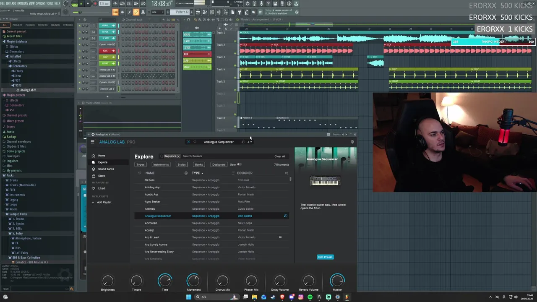Click the stop button in FL transport
Screen dimensions: 537x302
coord(88,3)
